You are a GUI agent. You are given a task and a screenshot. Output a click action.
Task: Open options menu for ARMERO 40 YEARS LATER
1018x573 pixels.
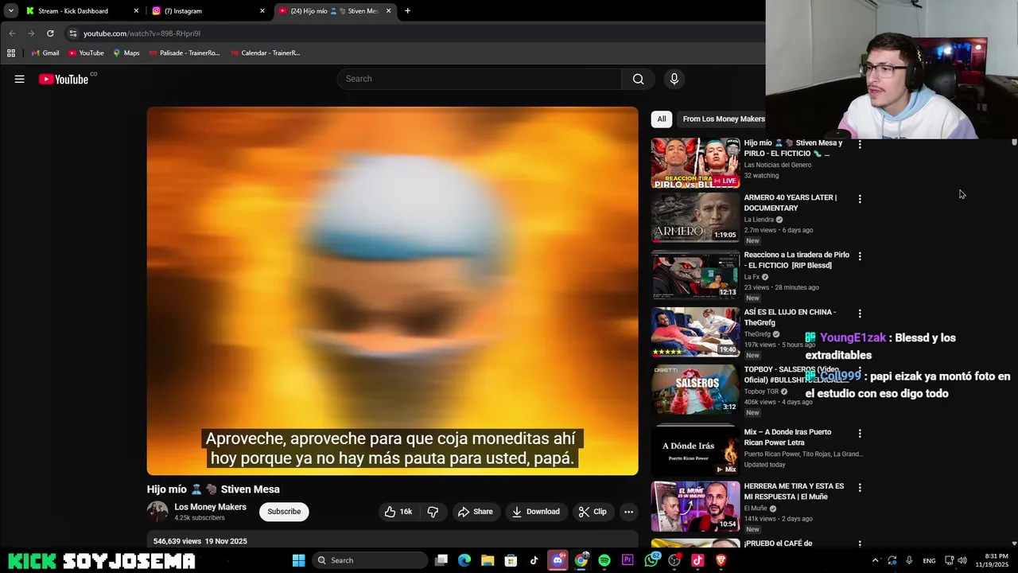860,199
